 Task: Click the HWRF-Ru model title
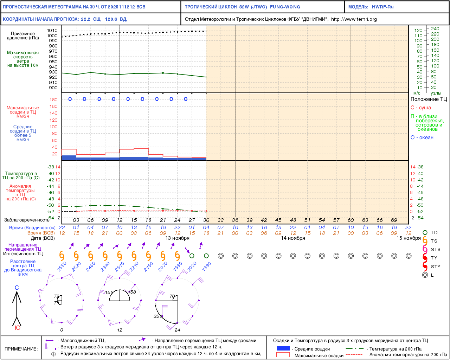[x=382, y=7]
